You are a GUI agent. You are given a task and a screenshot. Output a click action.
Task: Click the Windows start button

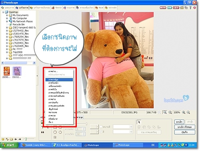pos(9,145)
